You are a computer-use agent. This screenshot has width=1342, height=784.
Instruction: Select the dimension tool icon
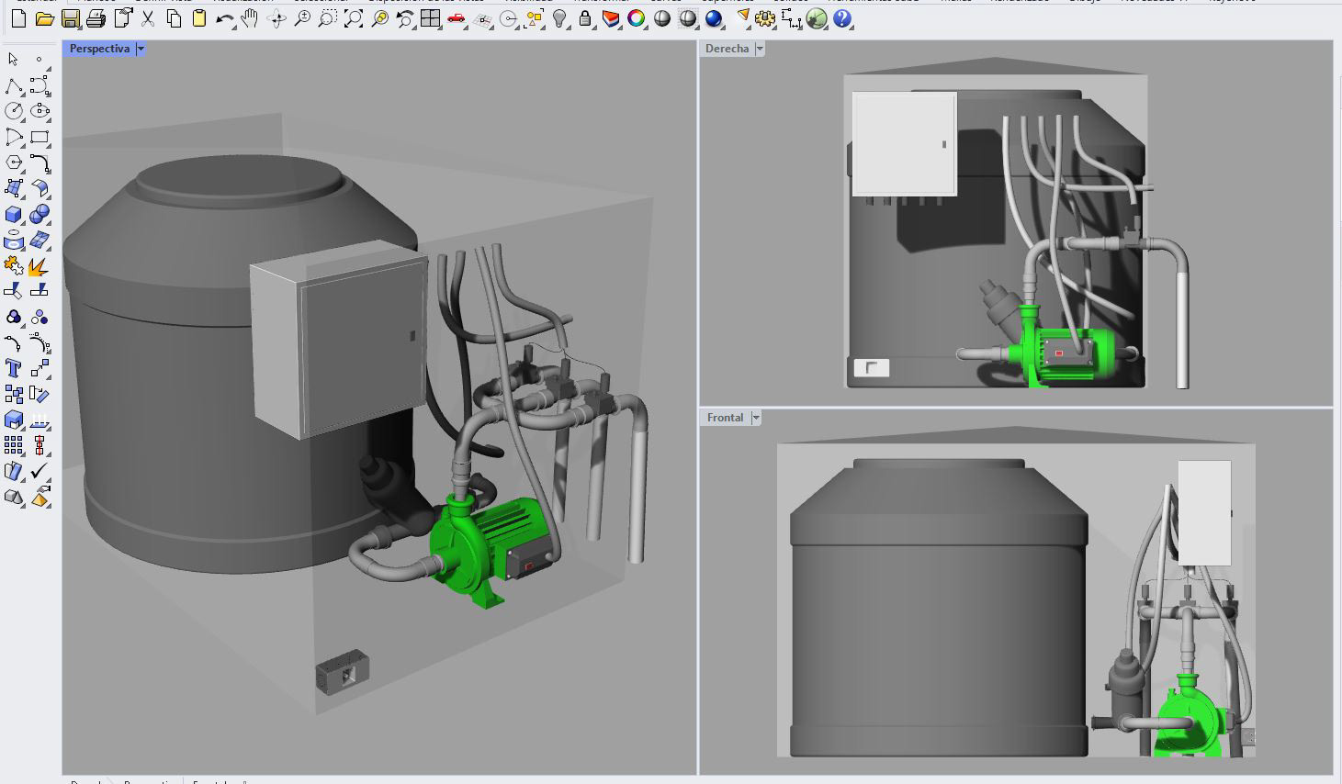point(791,18)
